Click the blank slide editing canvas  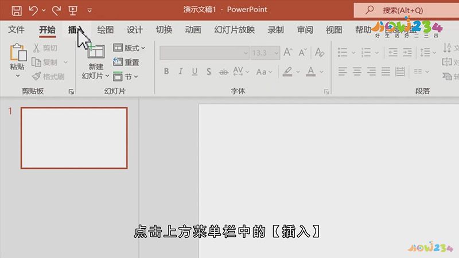(329, 181)
